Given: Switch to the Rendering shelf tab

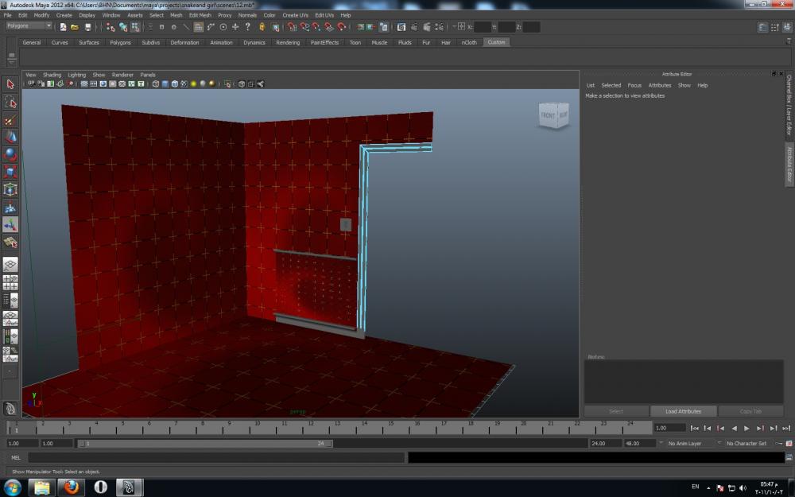Looking at the screenshot, I should point(288,42).
